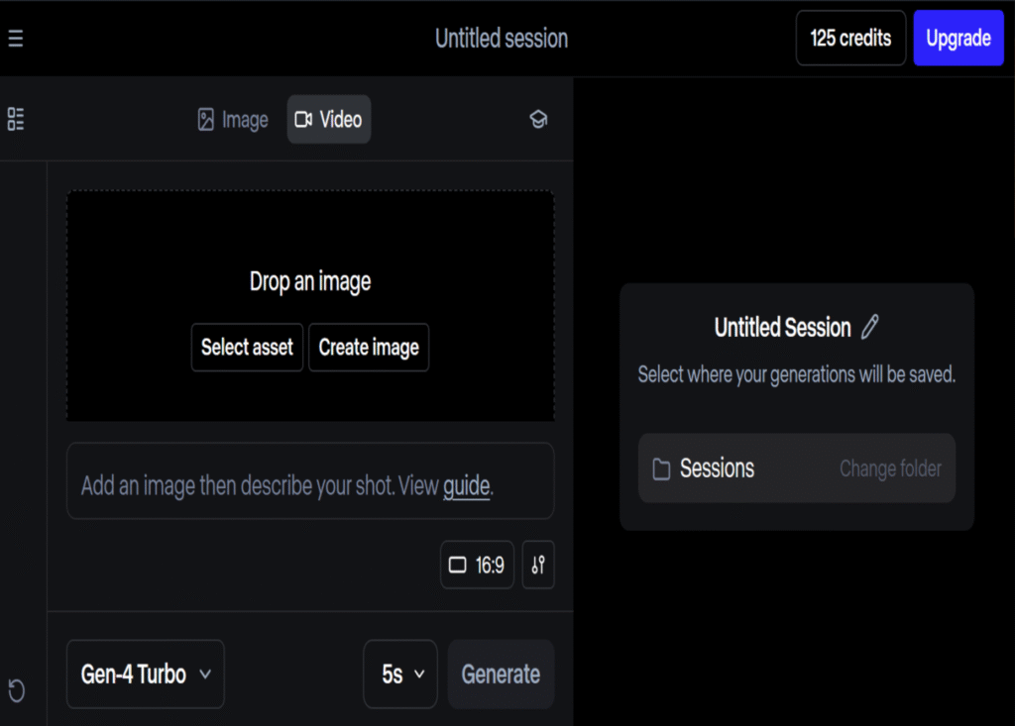View the 125 credits balance
This screenshot has height=726, width=1015.
click(850, 39)
